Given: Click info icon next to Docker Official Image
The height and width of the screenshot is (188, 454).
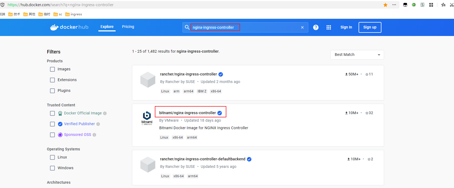Looking at the screenshot, I should click(105, 113).
